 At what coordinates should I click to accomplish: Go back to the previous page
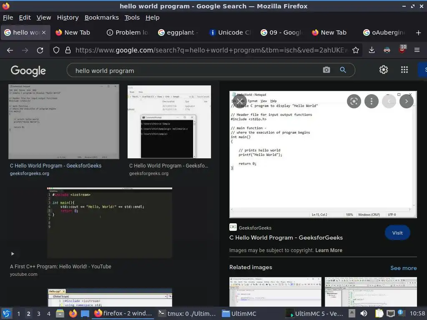10,50
